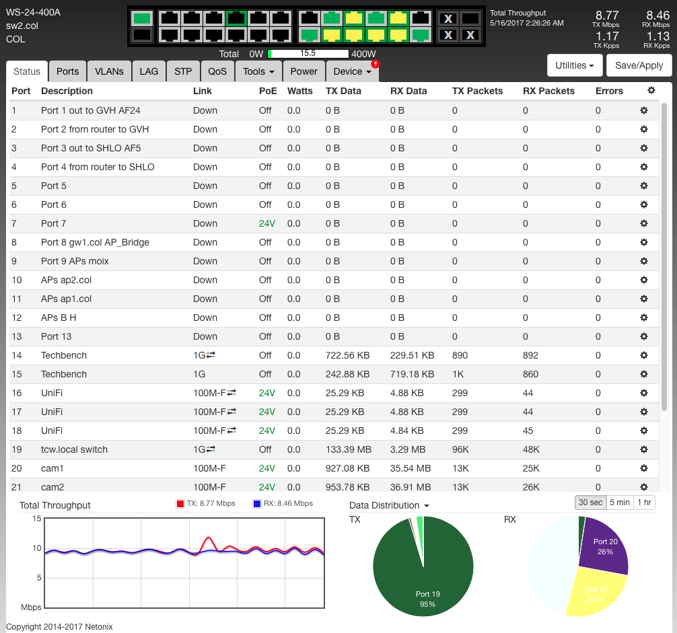Switch to the VLANs tab

pos(109,71)
